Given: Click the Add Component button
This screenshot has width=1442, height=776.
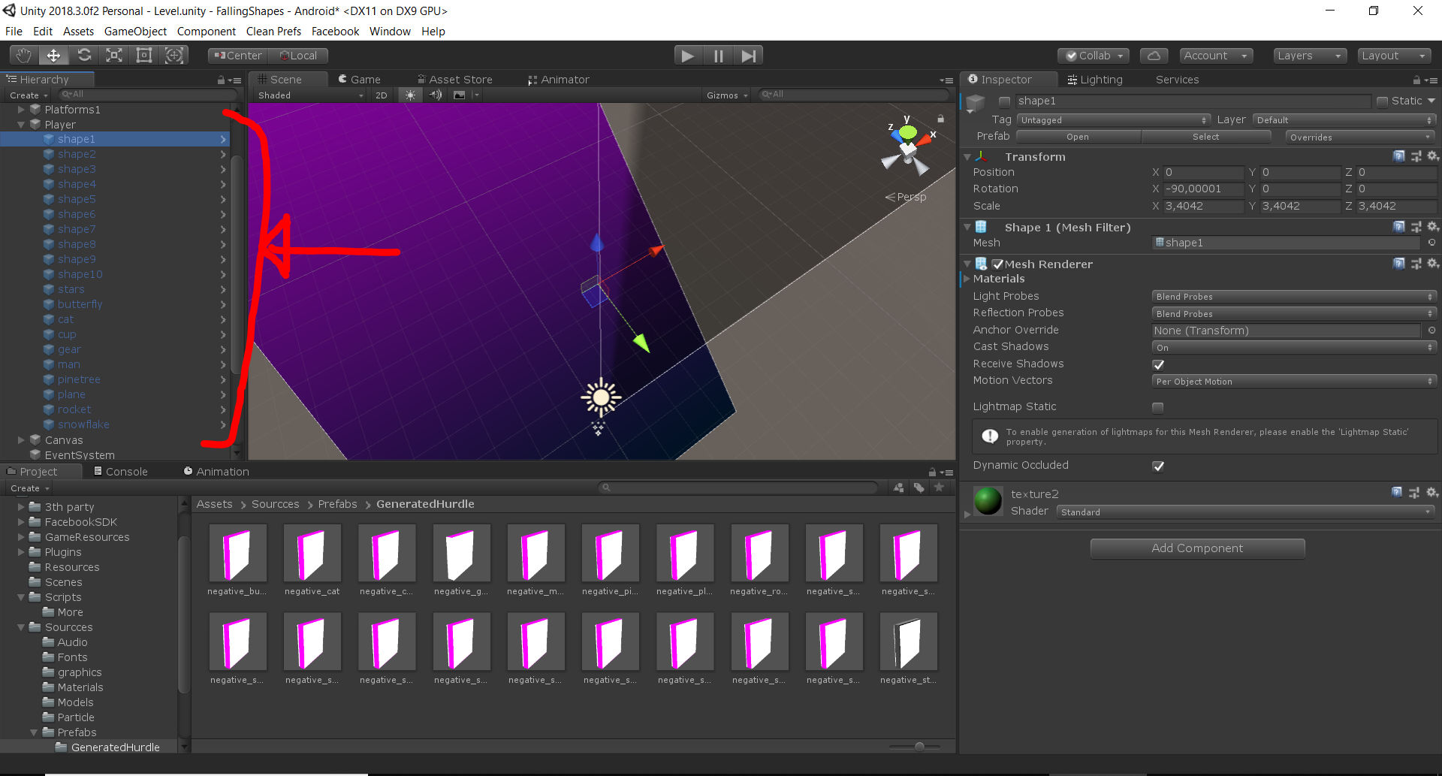Looking at the screenshot, I should [x=1196, y=548].
